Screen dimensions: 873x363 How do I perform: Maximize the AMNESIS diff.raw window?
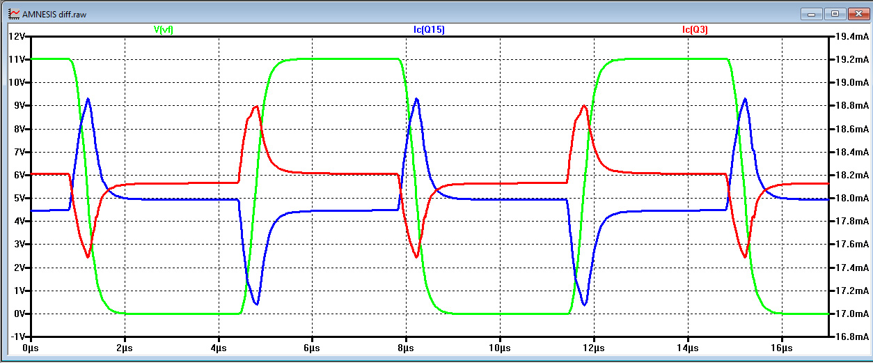click(834, 13)
